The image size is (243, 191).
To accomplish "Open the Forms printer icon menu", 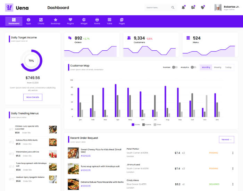I will pos(97,21).
